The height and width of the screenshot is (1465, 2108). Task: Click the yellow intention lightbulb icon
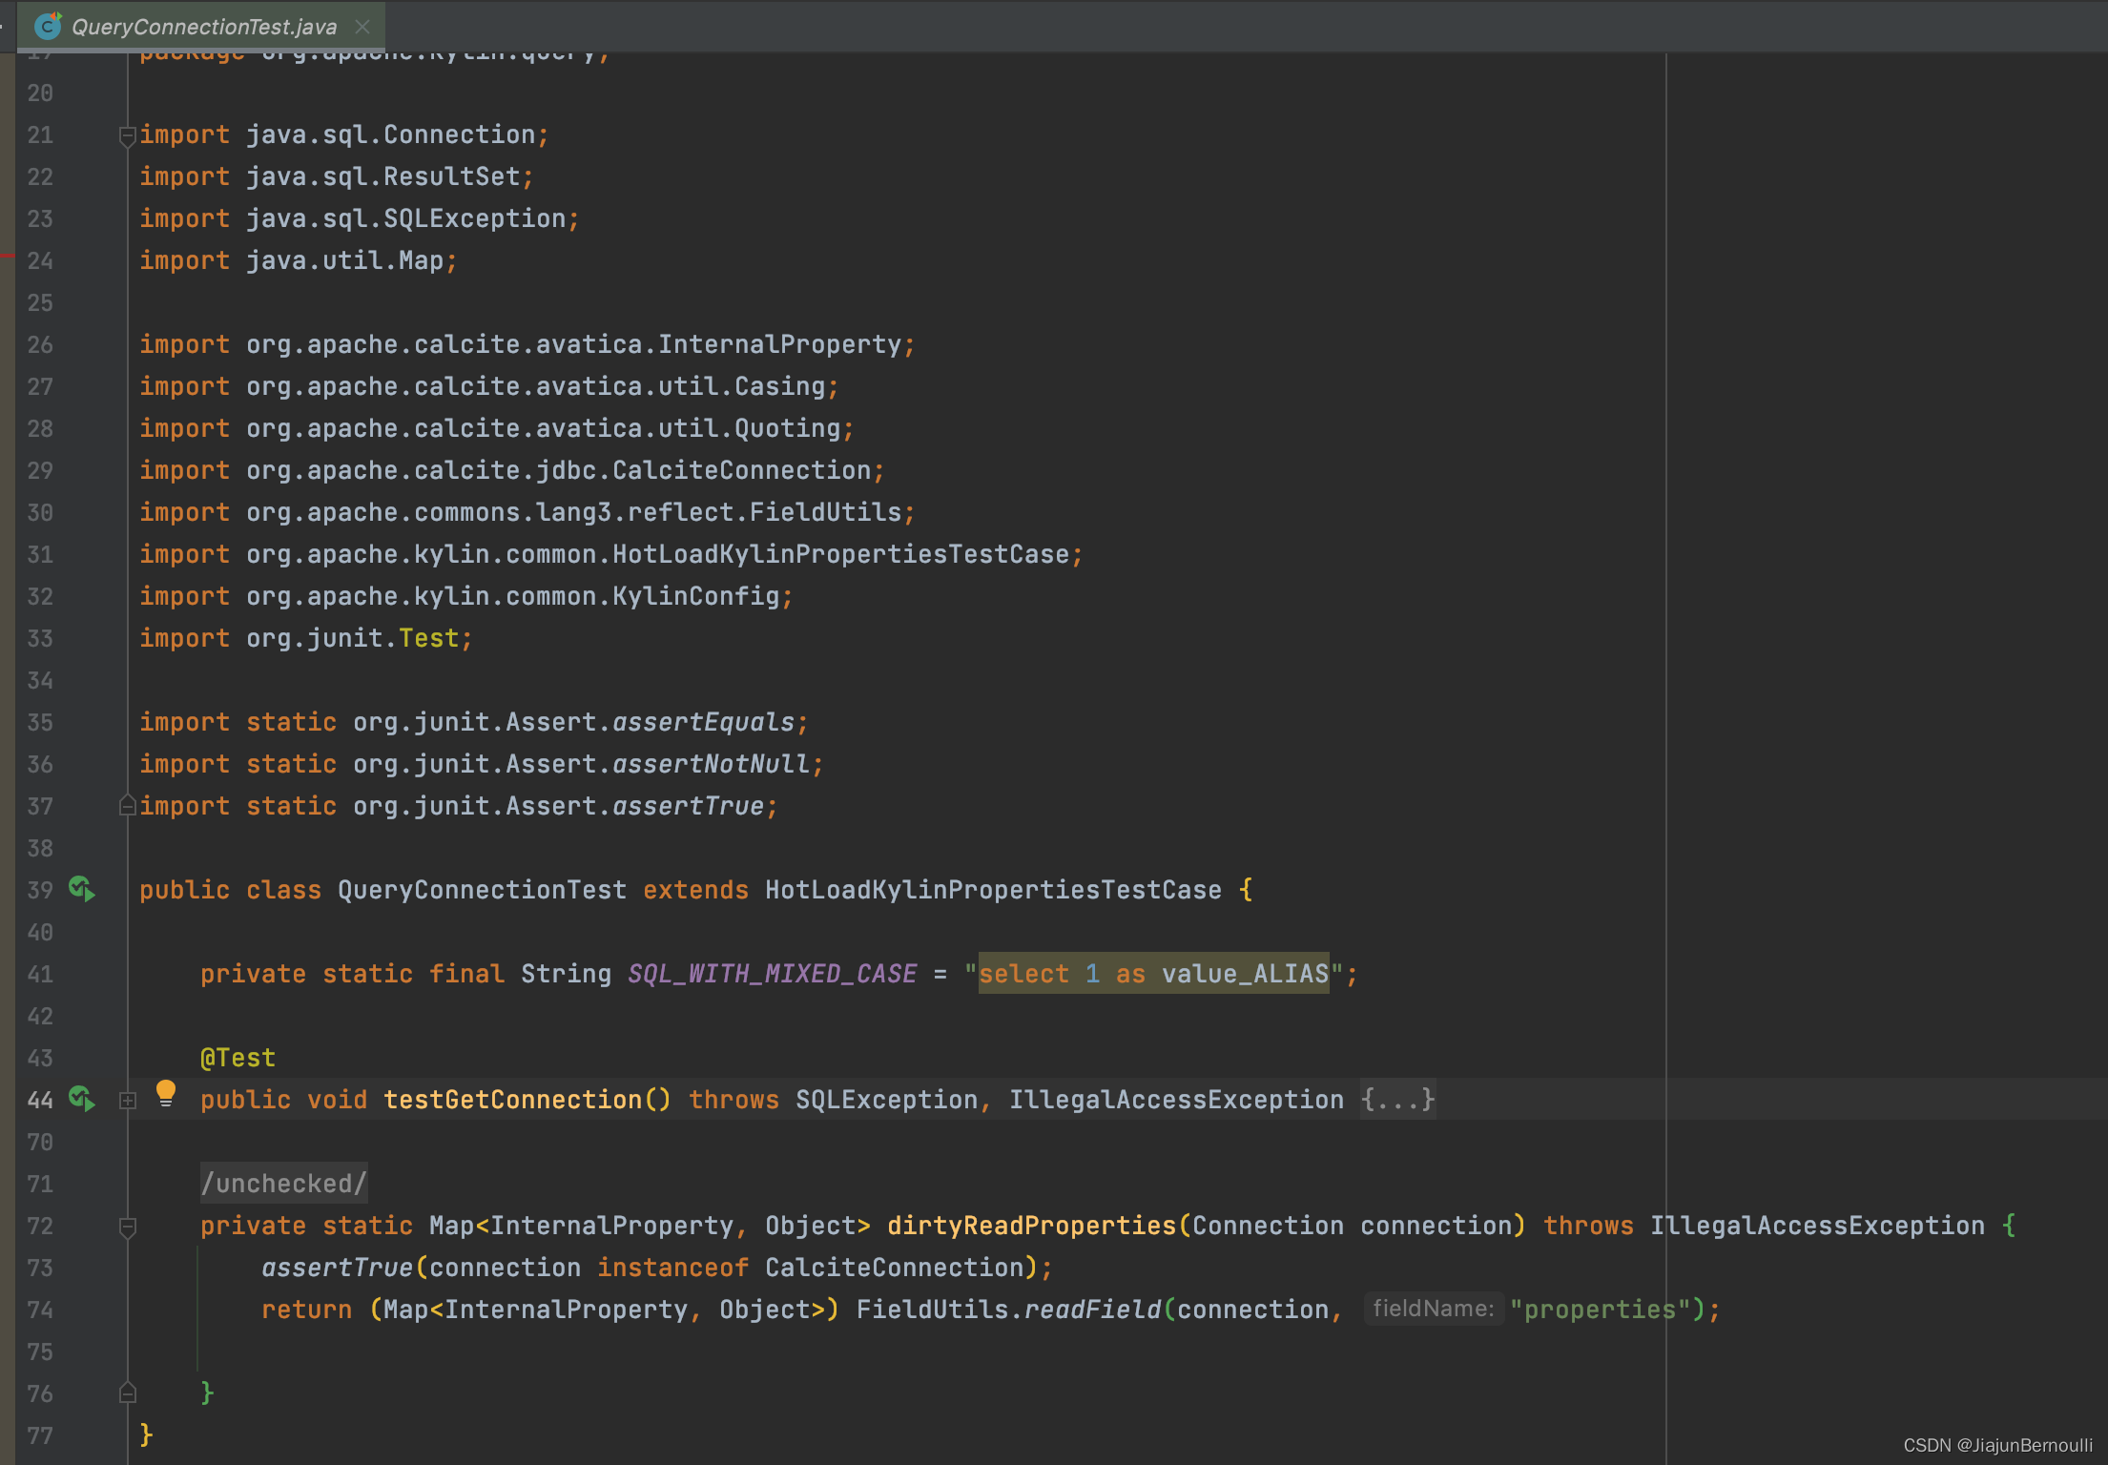tap(166, 1092)
